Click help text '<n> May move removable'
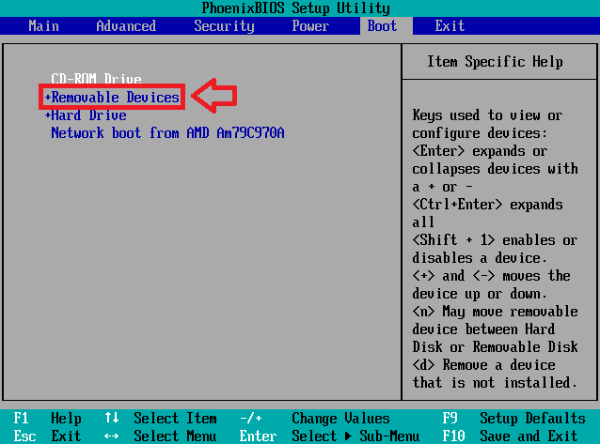 (x=495, y=312)
